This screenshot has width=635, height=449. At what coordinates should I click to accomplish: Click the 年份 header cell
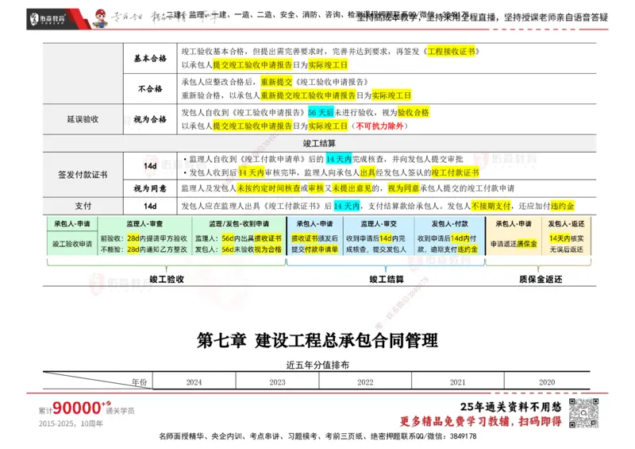(140, 381)
